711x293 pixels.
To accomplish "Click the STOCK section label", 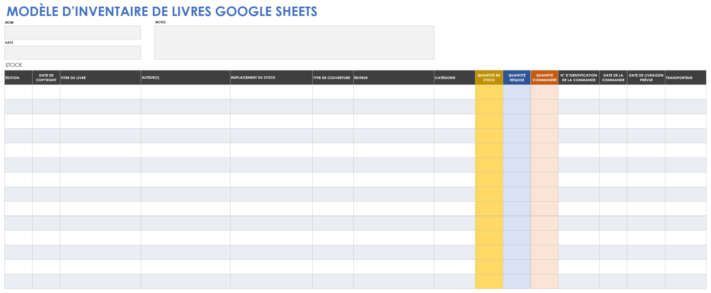I will [x=14, y=65].
